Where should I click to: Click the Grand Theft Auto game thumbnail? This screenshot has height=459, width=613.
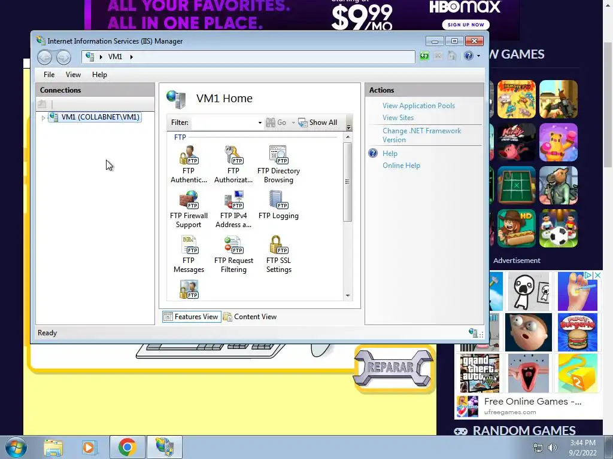pos(480,374)
